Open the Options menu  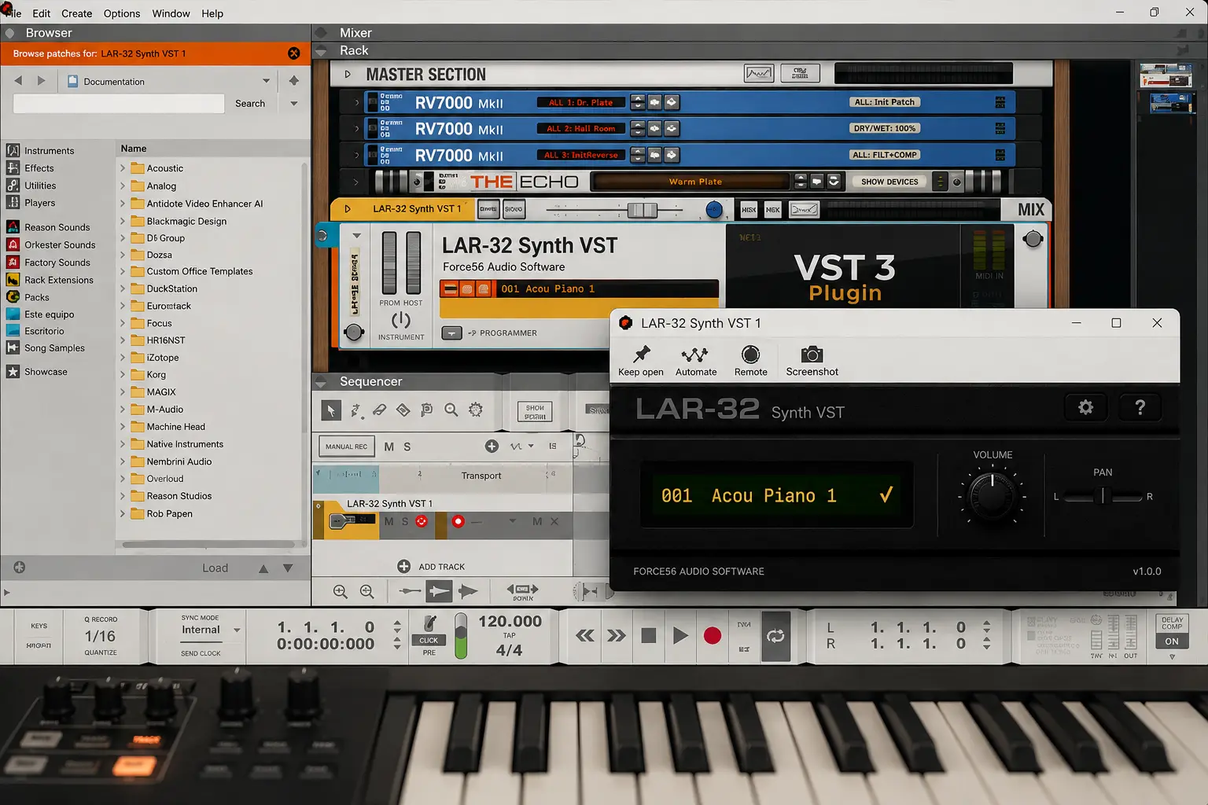122,13
